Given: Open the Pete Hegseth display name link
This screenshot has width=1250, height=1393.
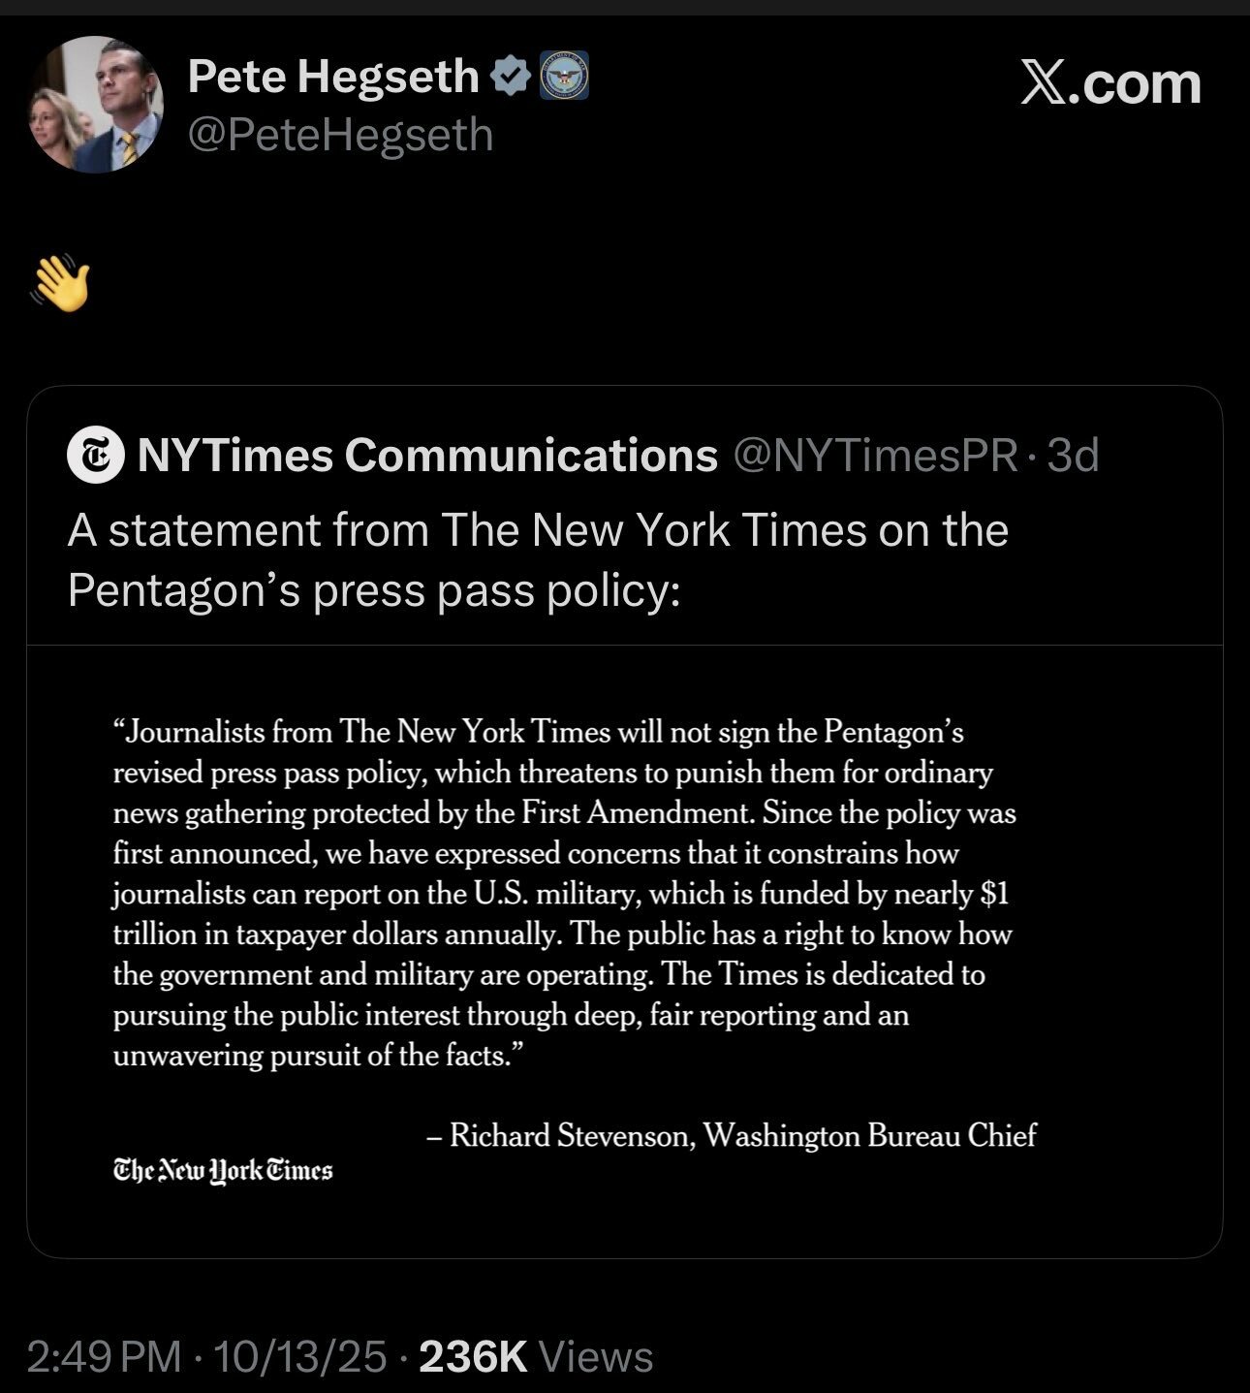Looking at the screenshot, I should [332, 76].
